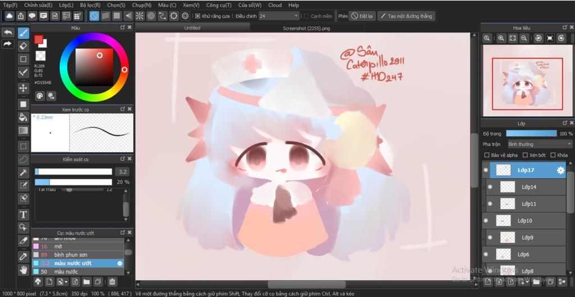Click fit-to-window in the Navigator panel

[x=513, y=38]
